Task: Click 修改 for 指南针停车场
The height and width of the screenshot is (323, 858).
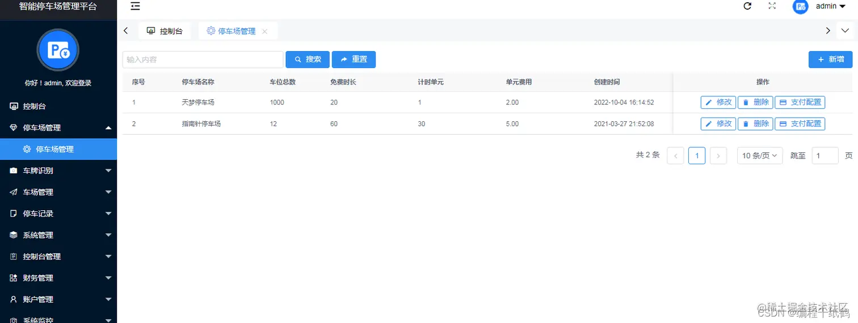Action: tap(718, 124)
